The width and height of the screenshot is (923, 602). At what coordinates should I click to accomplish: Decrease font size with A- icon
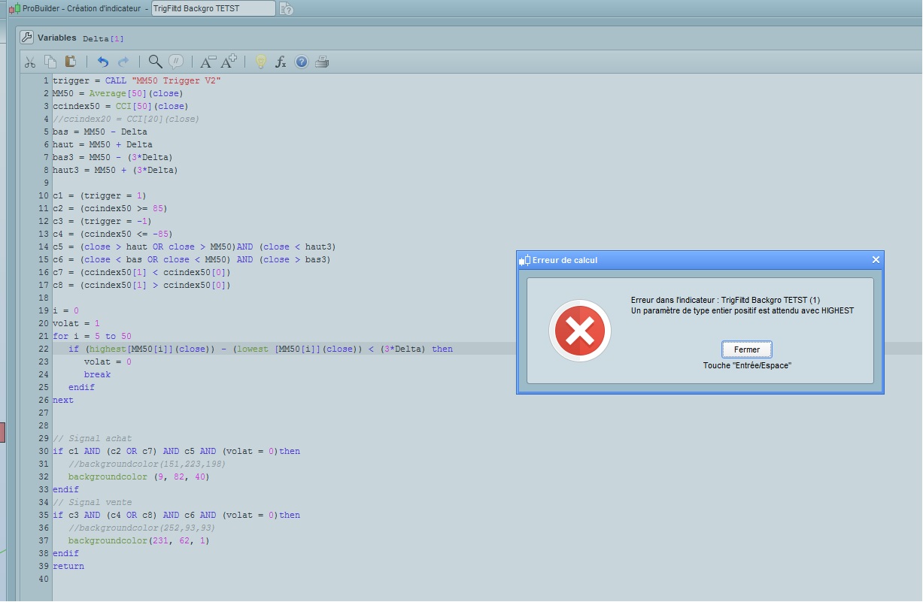[x=208, y=62]
